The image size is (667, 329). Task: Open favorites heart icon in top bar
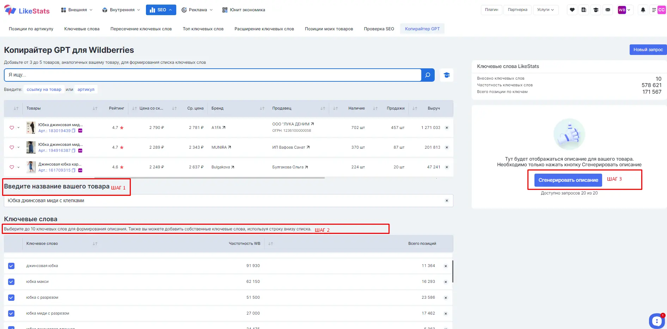[572, 10]
